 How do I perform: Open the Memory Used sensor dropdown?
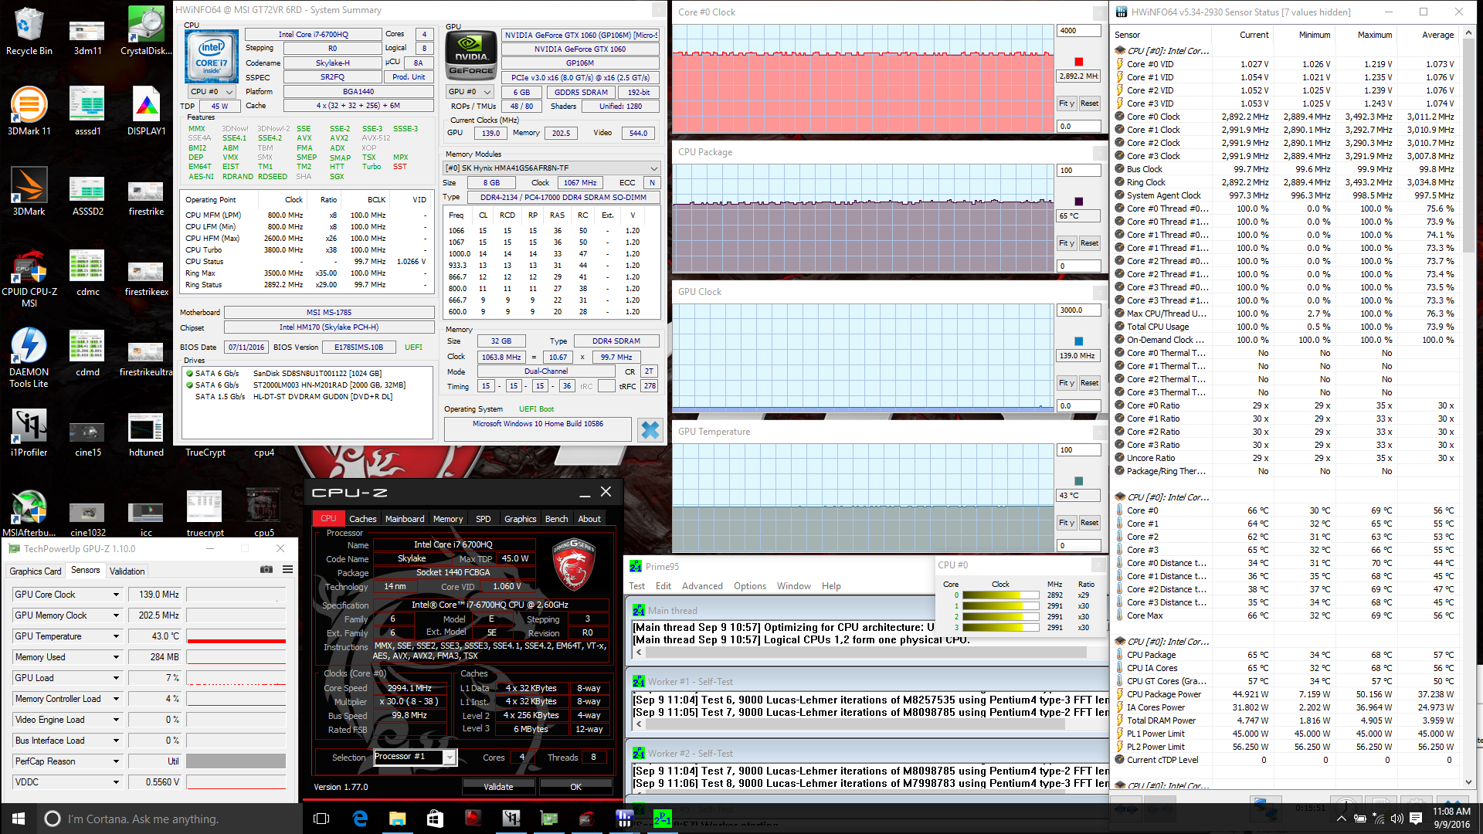coord(116,657)
